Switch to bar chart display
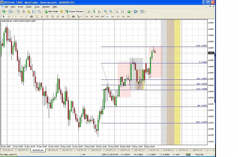This screenshot has width=238, height=157. coord(89,11)
